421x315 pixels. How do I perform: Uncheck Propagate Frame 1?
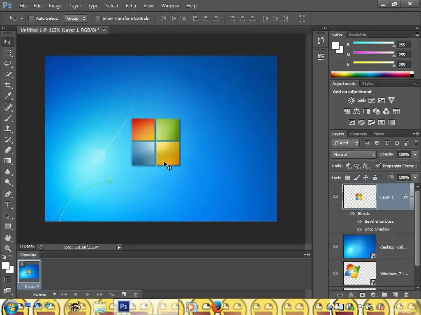click(378, 166)
